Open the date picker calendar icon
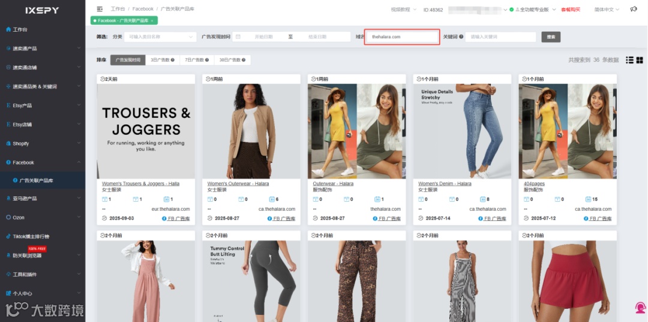 238,37
